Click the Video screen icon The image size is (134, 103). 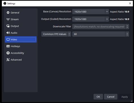coord(8,39)
